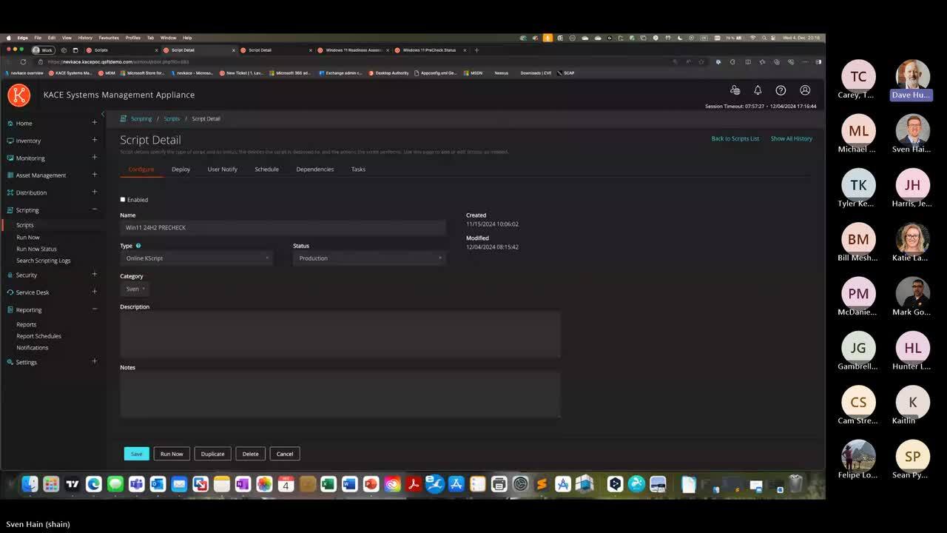Click the Save button
947x533 pixels.
coord(137,454)
